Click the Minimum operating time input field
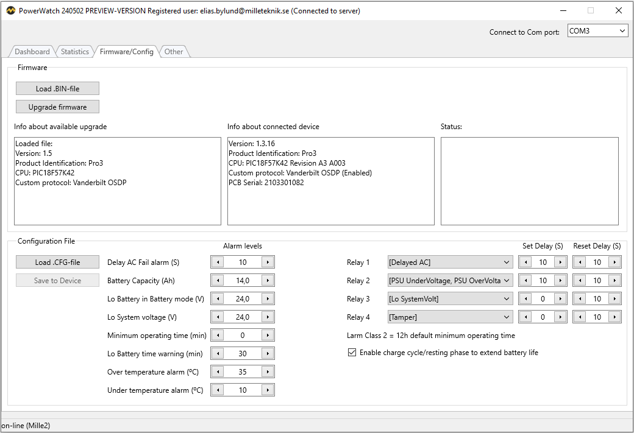The image size is (634, 433). click(x=243, y=335)
